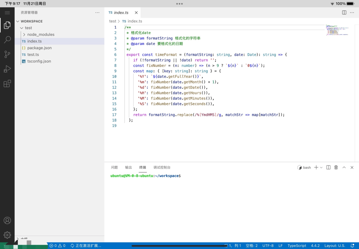Viewport: 359px width, 249px height.
Task: Open the hamburger menu in activity bar
Action: point(7,13)
